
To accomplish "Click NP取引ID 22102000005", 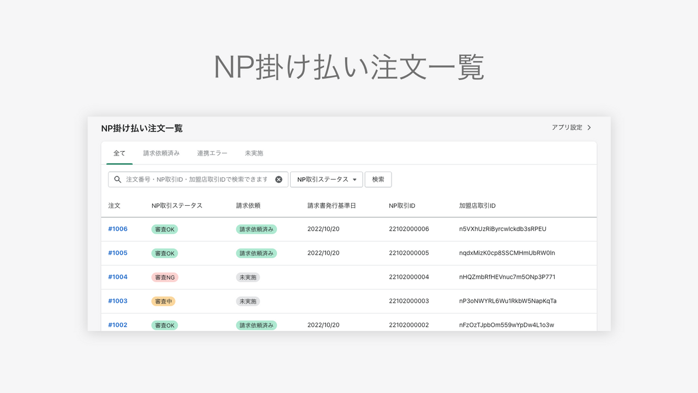I will (409, 253).
